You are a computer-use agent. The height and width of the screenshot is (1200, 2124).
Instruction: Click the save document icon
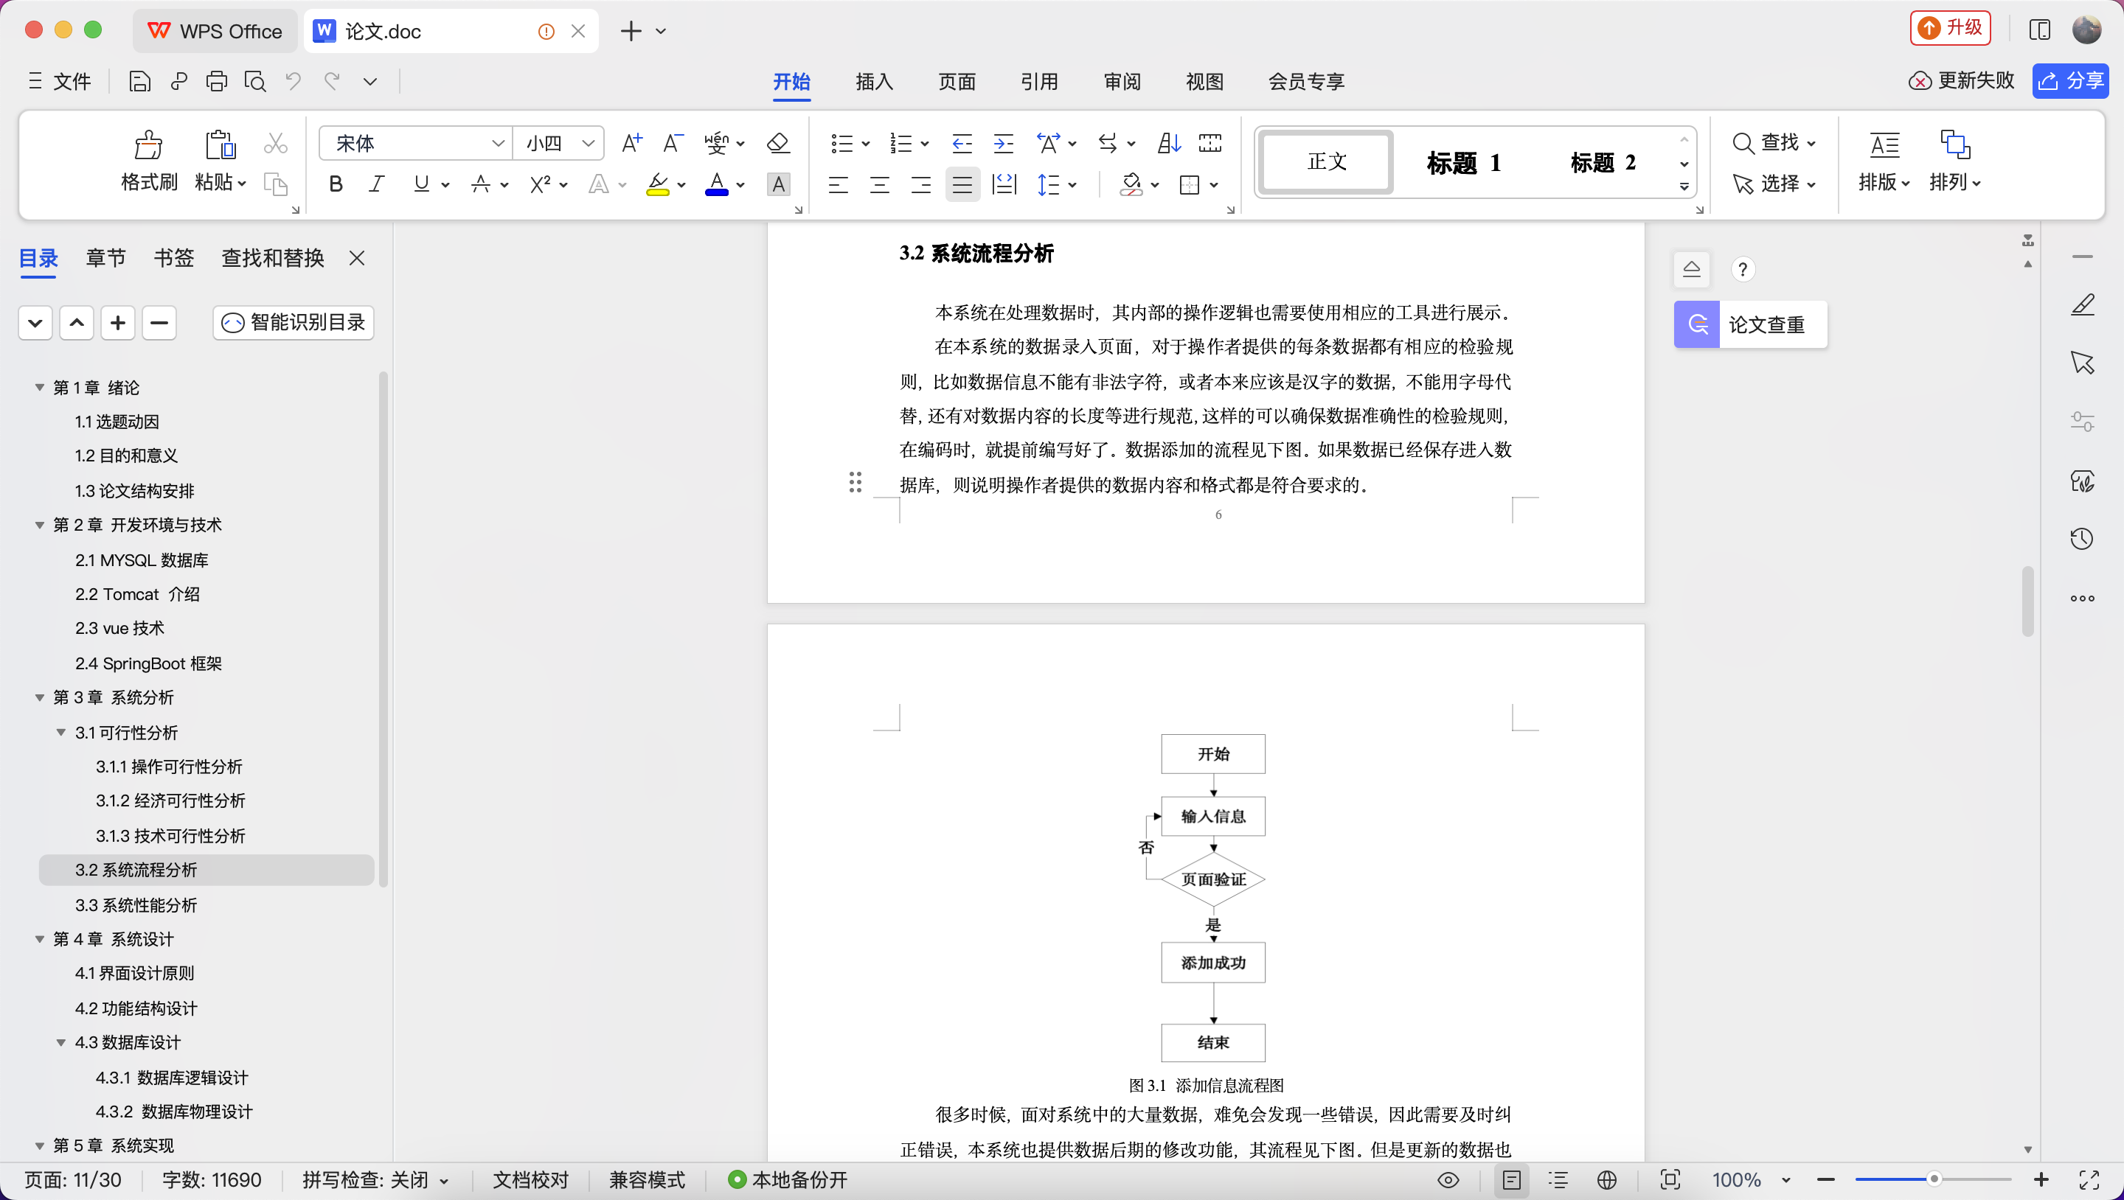[x=139, y=82]
